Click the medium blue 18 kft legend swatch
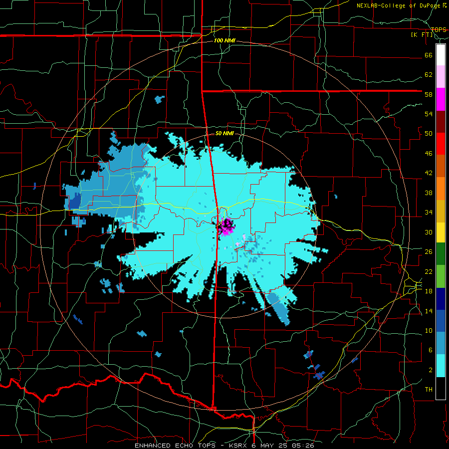 pyautogui.click(x=441, y=321)
